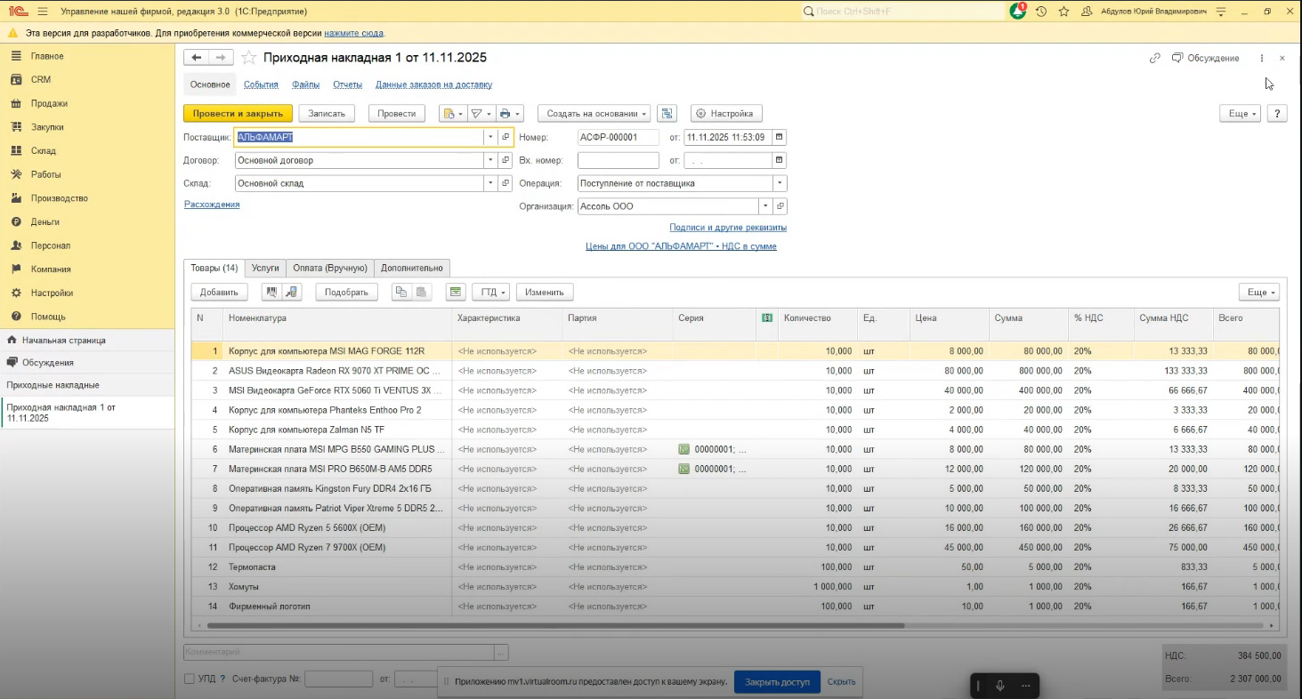Open the history clock icon

coord(1040,12)
